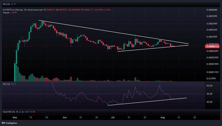
Task: Click the 0.0002499 price axis label
Action: click(212, 24)
